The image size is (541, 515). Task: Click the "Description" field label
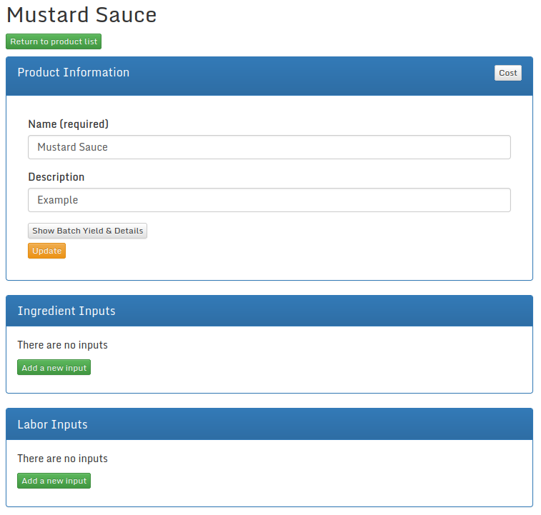[56, 177]
